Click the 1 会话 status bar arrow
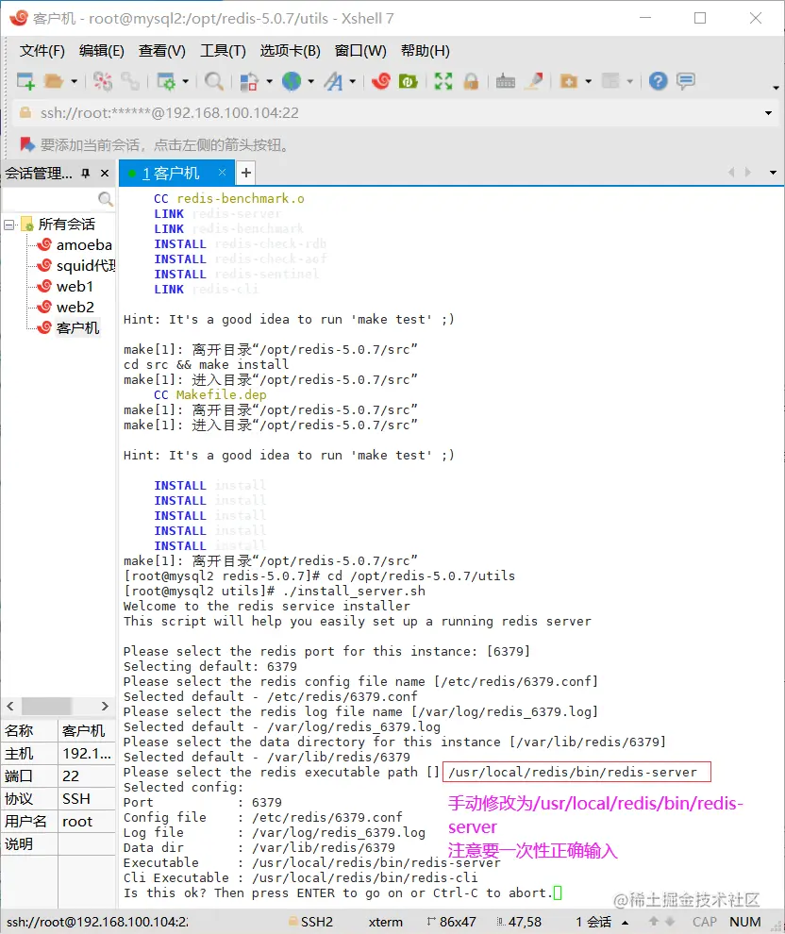This screenshot has width=785, height=934. coord(625,922)
